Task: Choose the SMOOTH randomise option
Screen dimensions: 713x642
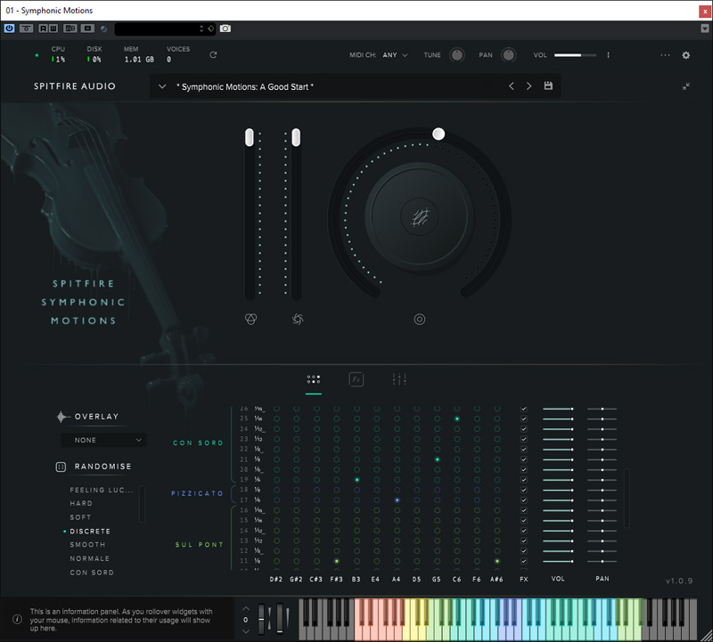Action: [87, 545]
